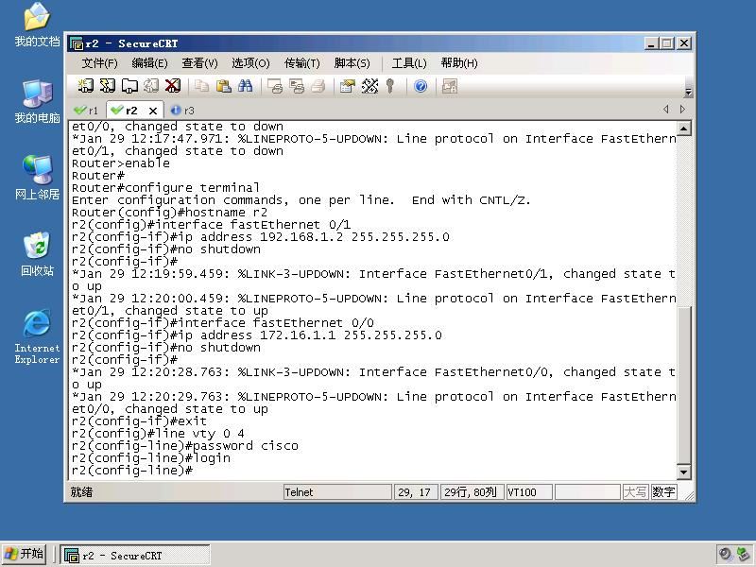Click the Print Selection icon
Screen dimensions: 756x567
tap(297, 86)
